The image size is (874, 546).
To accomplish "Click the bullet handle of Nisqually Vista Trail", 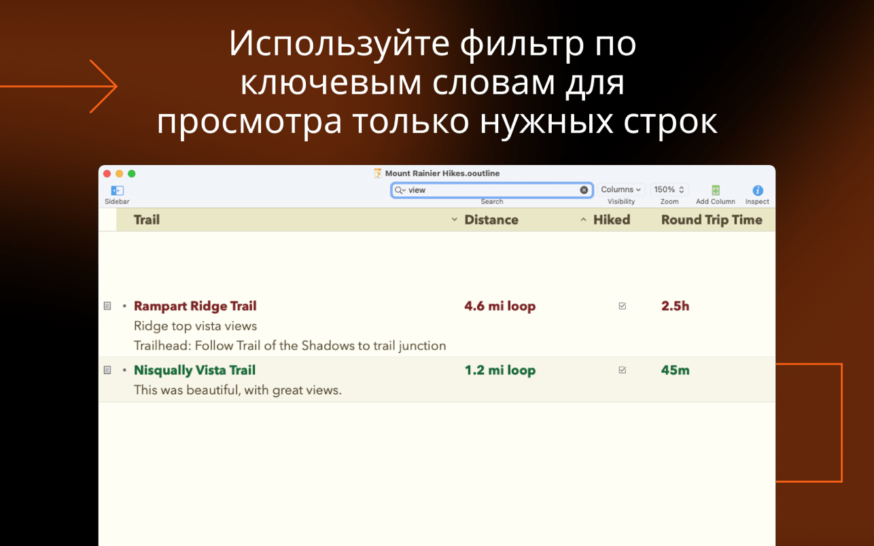I will click(124, 370).
